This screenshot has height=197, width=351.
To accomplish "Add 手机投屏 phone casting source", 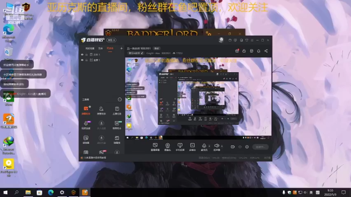I will [180, 147].
